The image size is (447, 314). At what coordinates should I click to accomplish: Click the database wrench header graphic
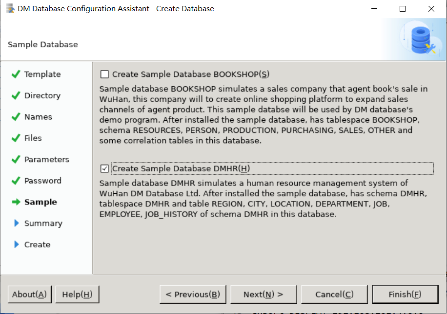[x=421, y=39]
